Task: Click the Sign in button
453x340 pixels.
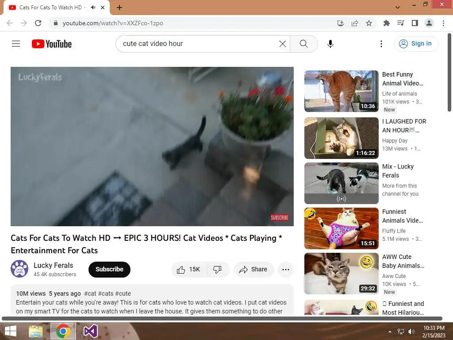Action: 416,44
